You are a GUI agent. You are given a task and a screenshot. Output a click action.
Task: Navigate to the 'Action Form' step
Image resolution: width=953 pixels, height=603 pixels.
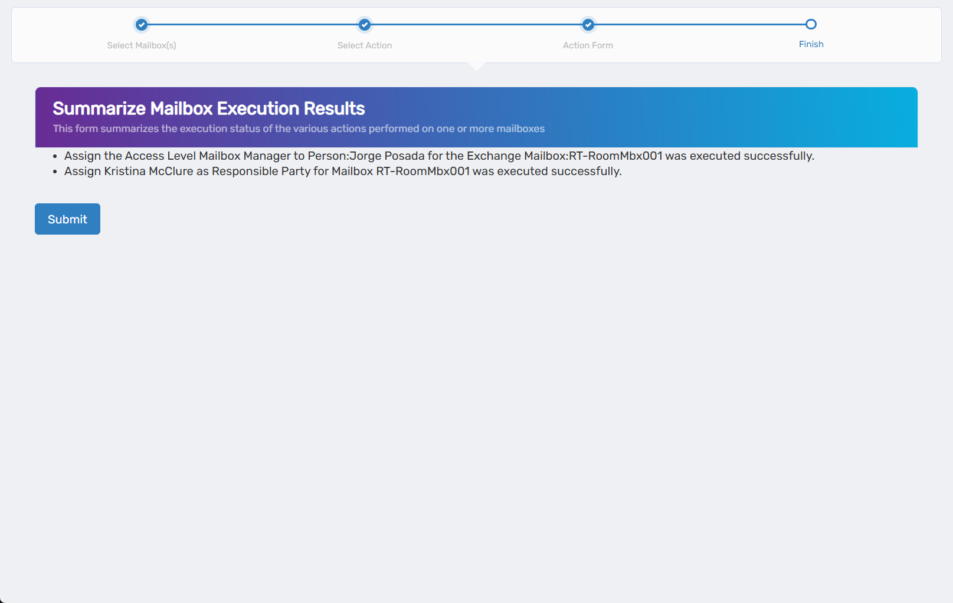coord(588,45)
